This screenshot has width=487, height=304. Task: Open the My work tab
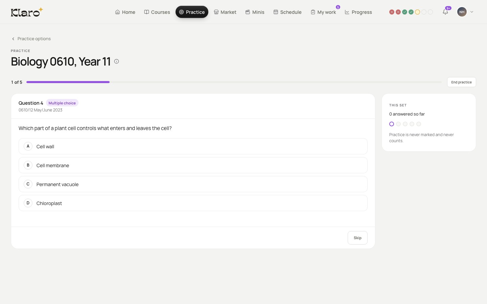tap(323, 12)
